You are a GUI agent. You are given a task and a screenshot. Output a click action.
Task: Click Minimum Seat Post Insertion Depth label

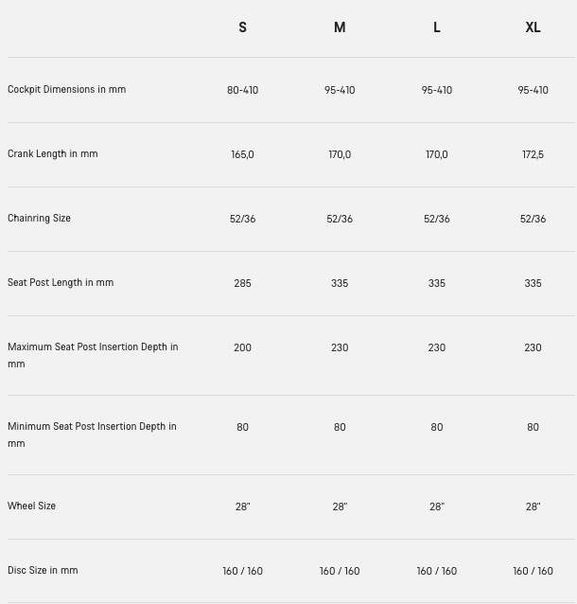[92, 435]
